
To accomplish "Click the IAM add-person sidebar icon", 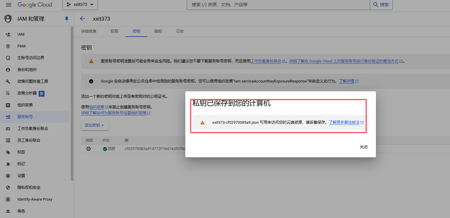I will [x=8, y=34].
